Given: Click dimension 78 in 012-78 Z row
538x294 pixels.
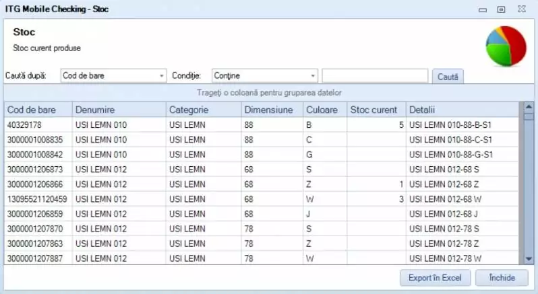Looking at the screenshot, I should click(272, 244).
